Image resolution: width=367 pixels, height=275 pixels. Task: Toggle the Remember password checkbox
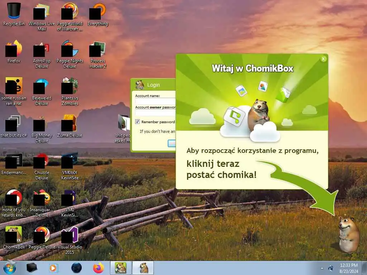(137, 122)
